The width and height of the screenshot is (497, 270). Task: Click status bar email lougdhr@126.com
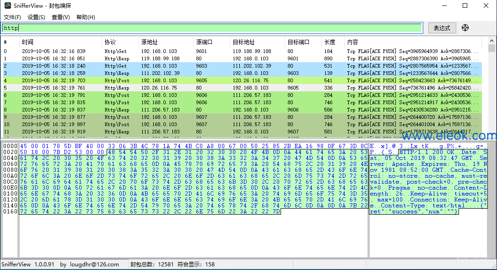coord(94,265)
